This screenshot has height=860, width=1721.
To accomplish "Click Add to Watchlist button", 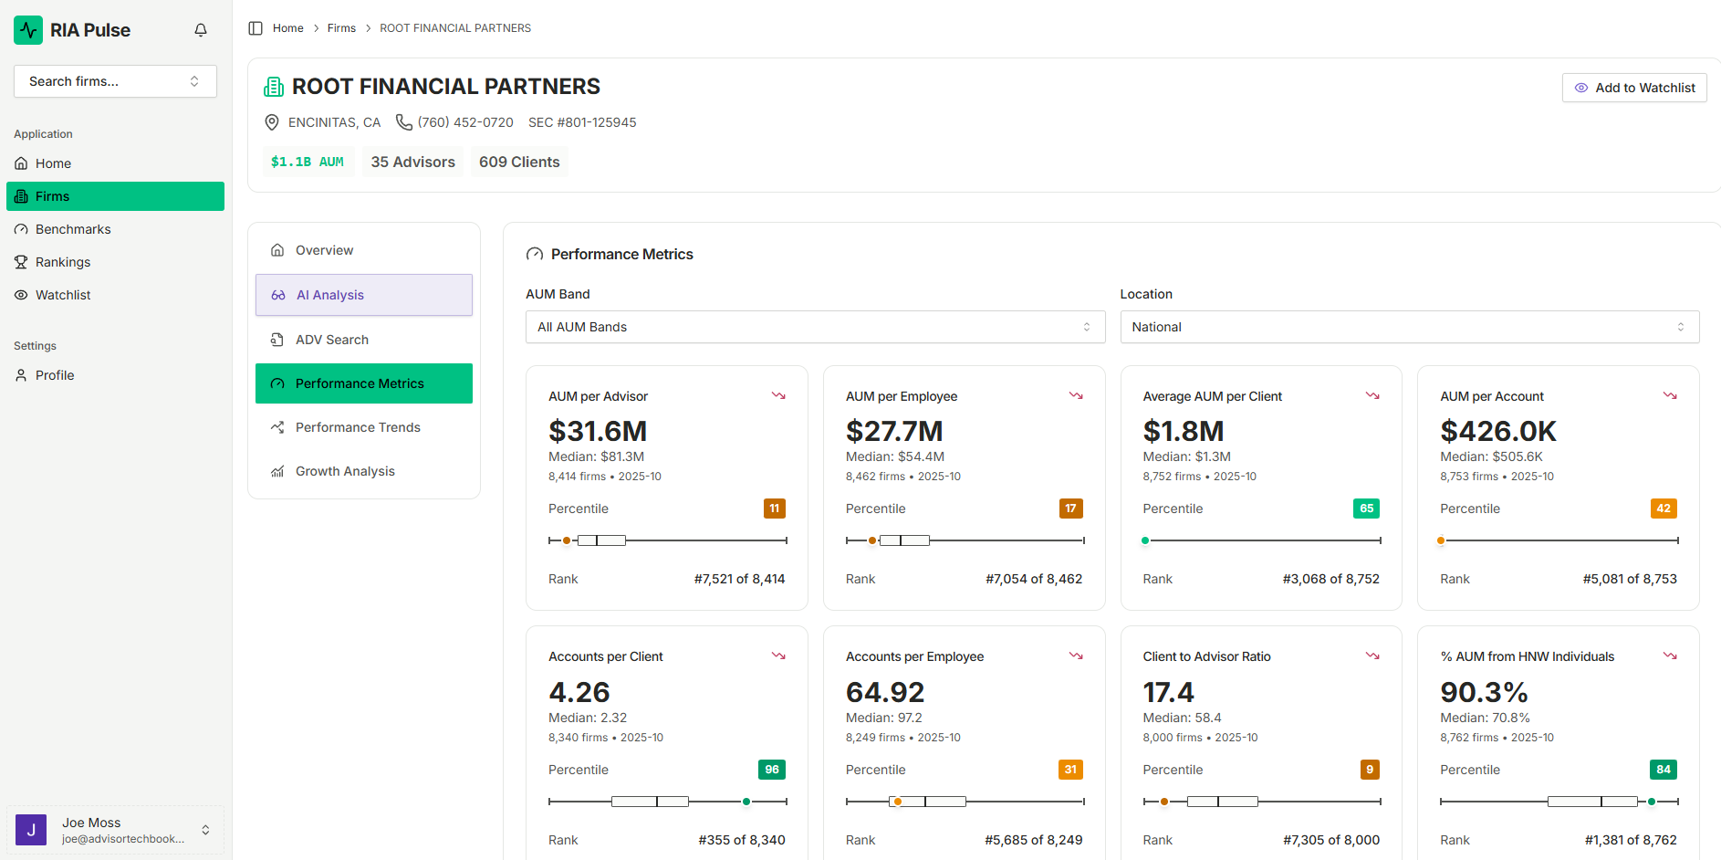I will pyautogui.click(x=1634, y=88).
